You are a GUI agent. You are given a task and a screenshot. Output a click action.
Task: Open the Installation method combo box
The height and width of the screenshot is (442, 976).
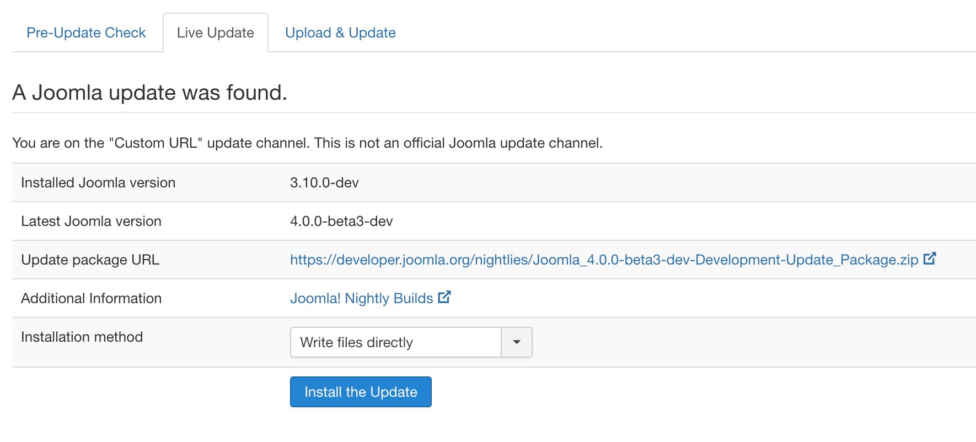click(x=411, y=342)
